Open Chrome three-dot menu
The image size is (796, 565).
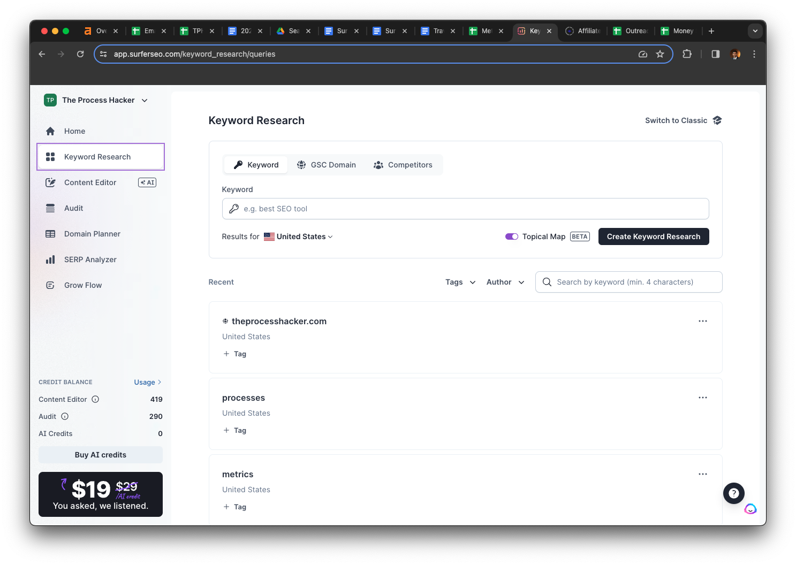pos(754,54)
